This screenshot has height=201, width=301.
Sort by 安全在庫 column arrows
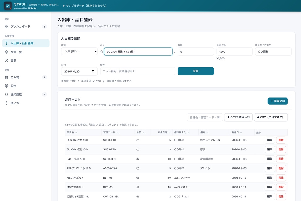tap(169, 132)
